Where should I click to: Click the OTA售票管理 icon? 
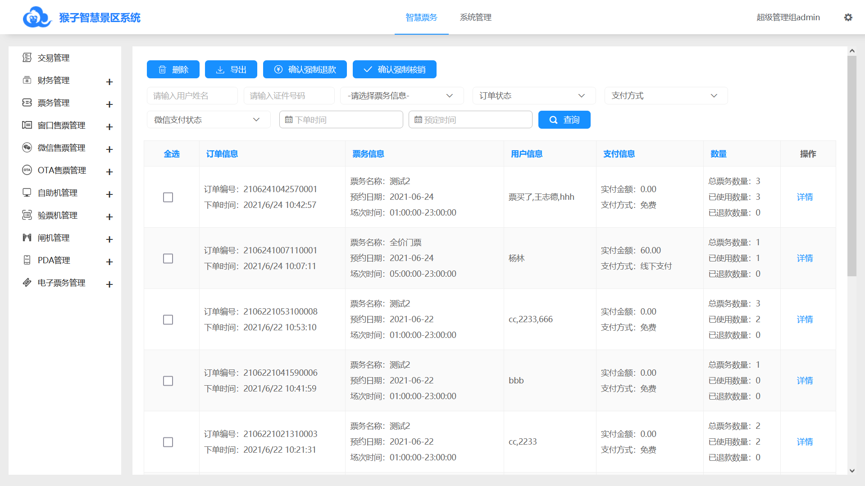pyautogui.click(x=27, y=170)
